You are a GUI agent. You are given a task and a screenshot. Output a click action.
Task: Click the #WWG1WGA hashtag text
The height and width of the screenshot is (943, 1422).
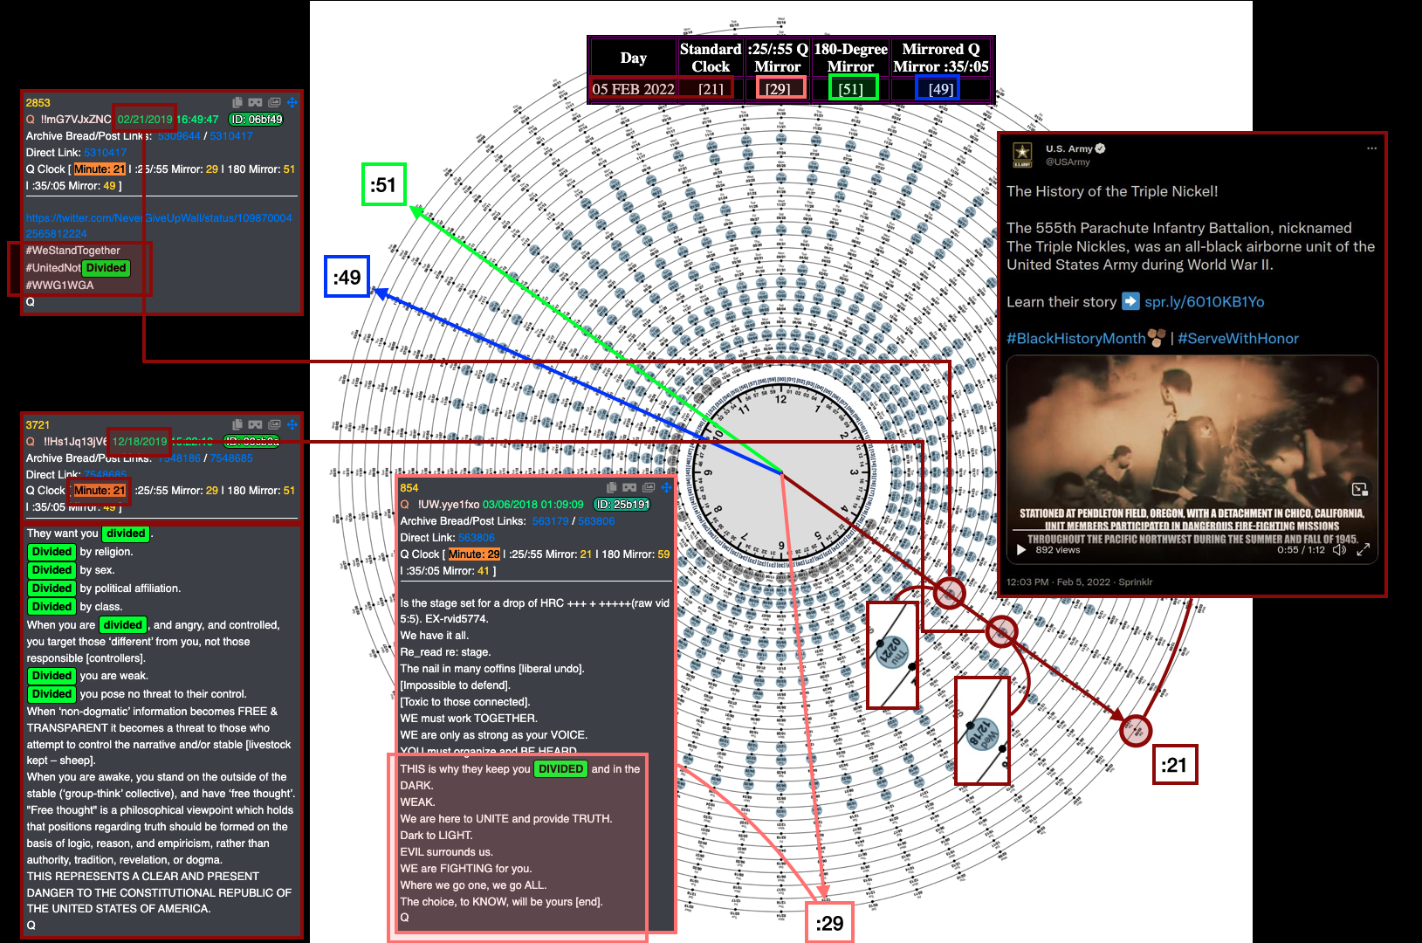pyautogui.click(x=59, y=286)
